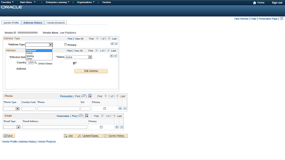Click the Edit Address button
285x160 pixels.
(x=91, y=71)
